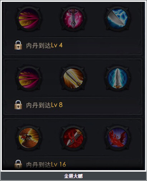The width and height of the screenshot is (147, 181).
Task: Click the pink-yellow feather skill in Lv 4 row
Action: coord(29,18)
